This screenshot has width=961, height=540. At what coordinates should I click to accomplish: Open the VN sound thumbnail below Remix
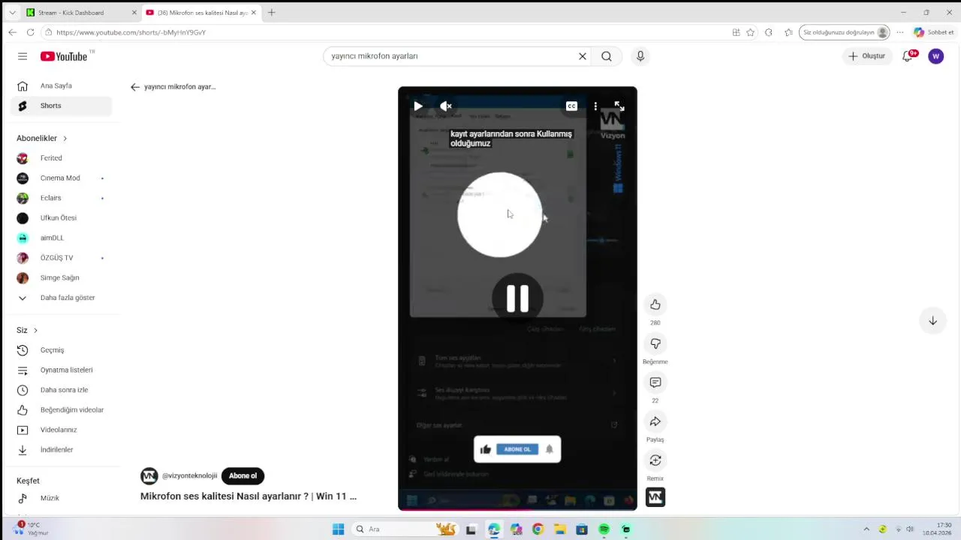pos(655,497)
